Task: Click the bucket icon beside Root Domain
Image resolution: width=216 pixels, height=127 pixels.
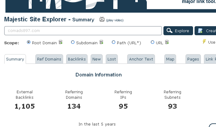Action: tap(61, 42)
